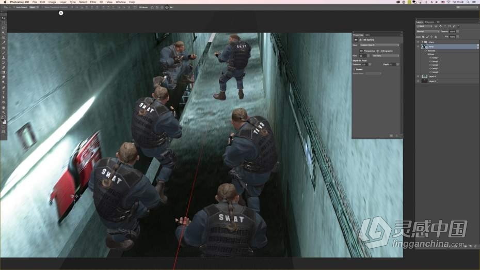This screenshot has width=480, height=270.
Task: Open the Filter menu
Action: [93, 2]
